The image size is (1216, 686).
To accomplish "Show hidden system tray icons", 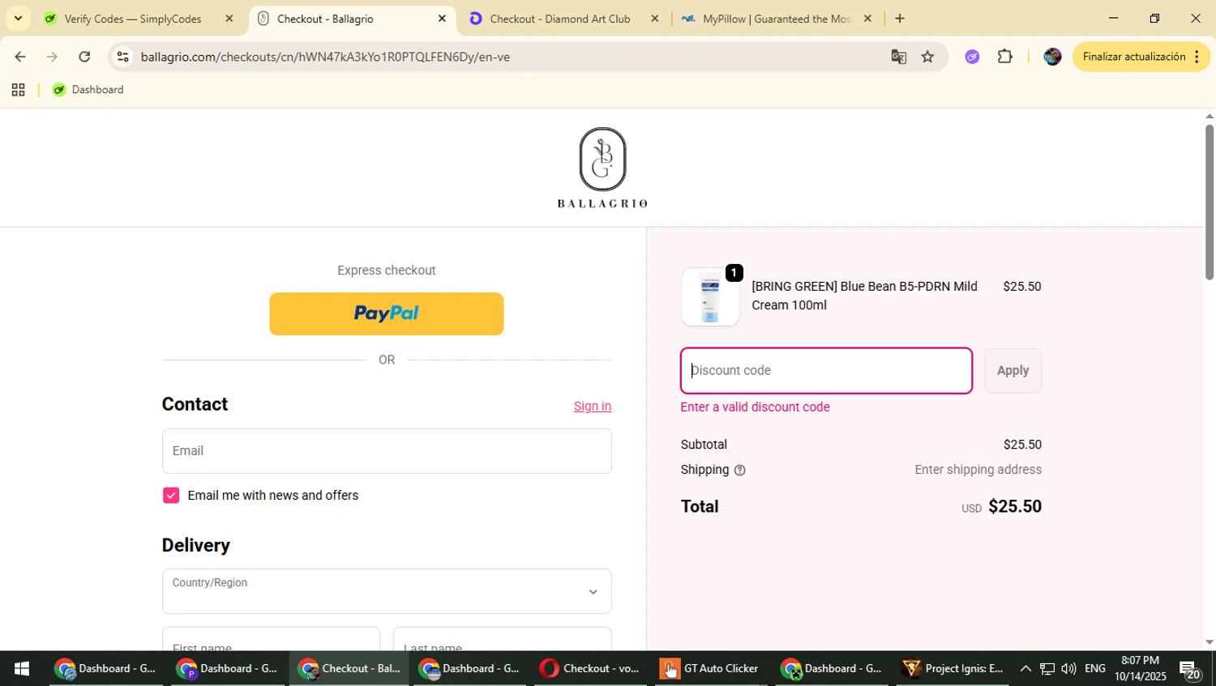I will pyautogui.click(x=1025, y=668).
